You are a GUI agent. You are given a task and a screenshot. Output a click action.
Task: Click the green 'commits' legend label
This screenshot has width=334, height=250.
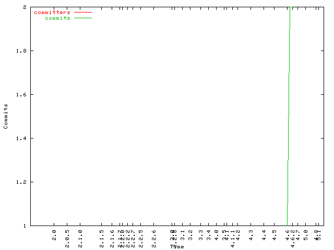(x=57, y=18)
